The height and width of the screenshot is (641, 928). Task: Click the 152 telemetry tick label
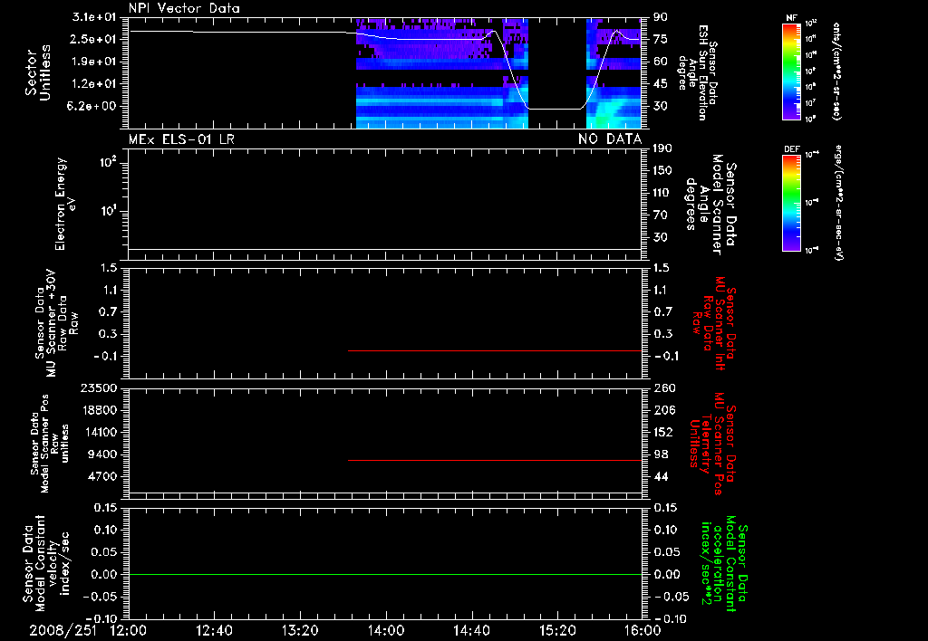663,432
